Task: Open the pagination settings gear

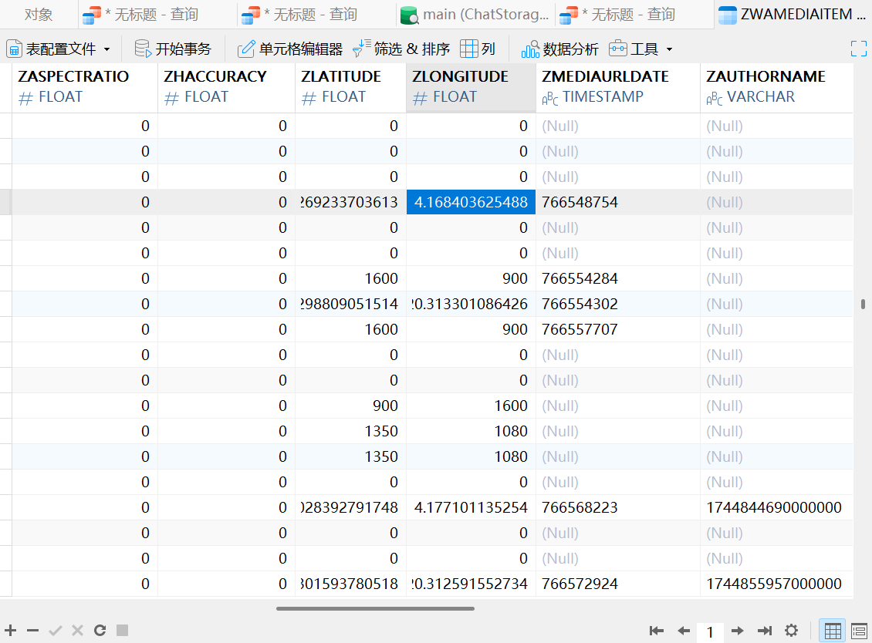Action: 791,630
